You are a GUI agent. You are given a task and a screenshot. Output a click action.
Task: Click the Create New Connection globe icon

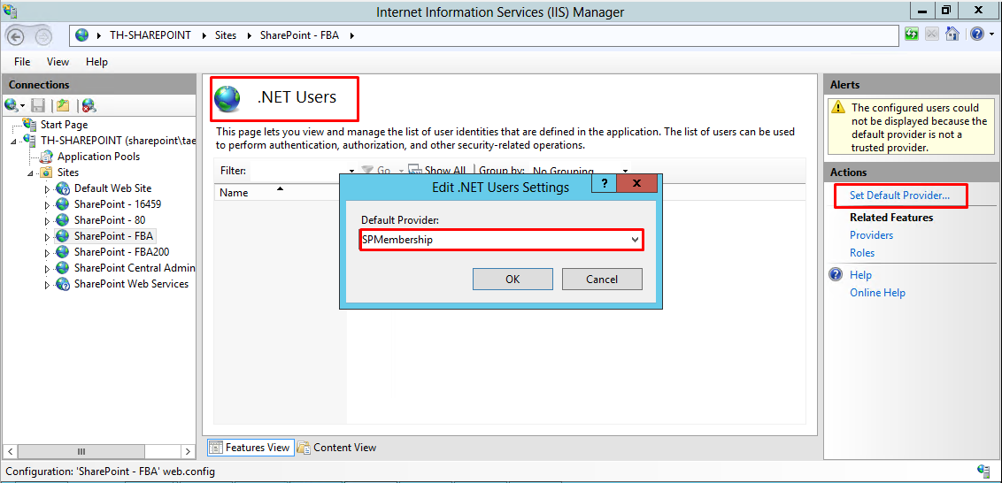tap(11, 104)
